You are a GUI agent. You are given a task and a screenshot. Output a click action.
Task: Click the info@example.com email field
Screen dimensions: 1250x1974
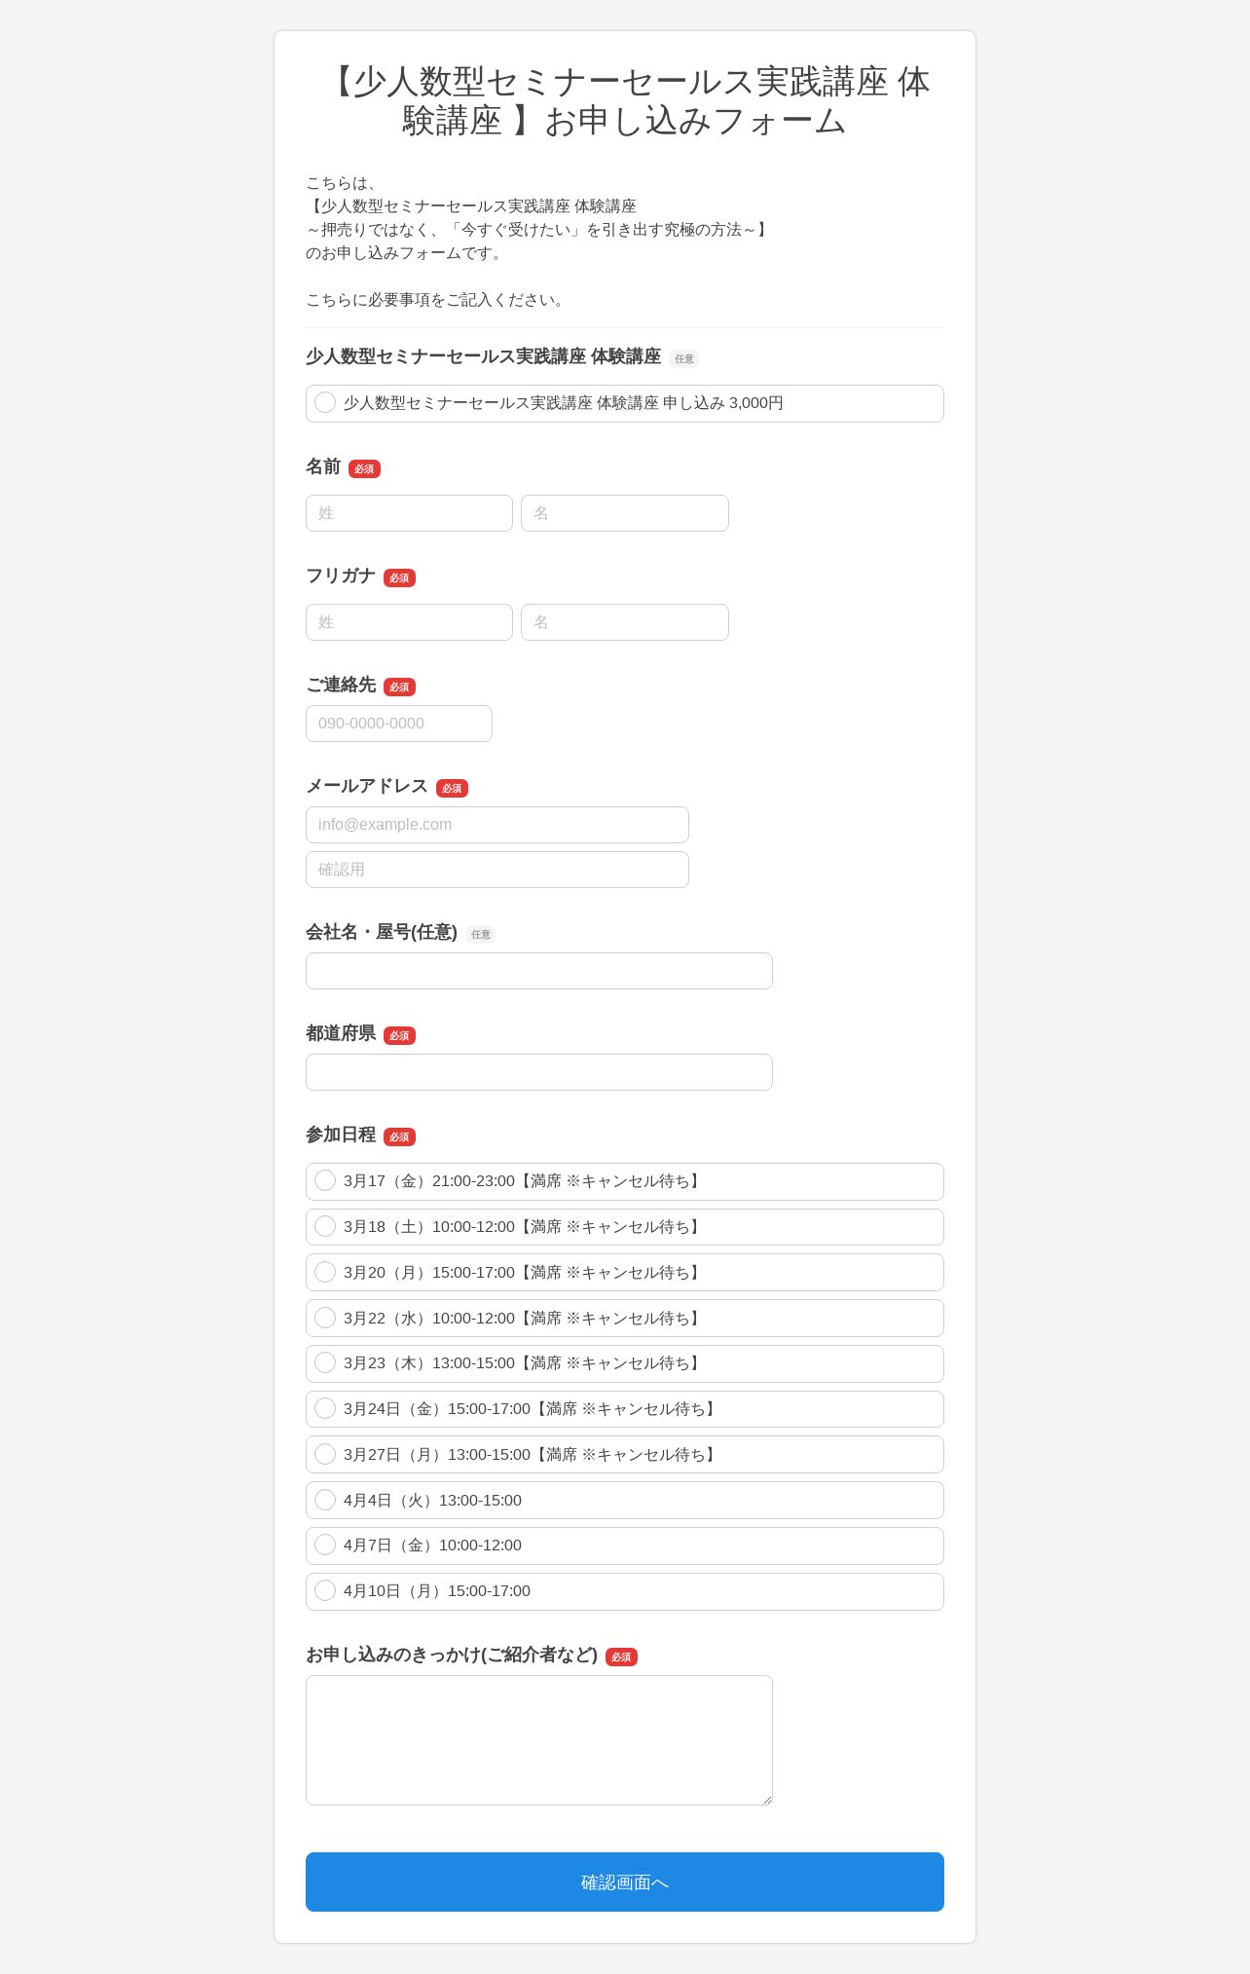coord(497,825)
